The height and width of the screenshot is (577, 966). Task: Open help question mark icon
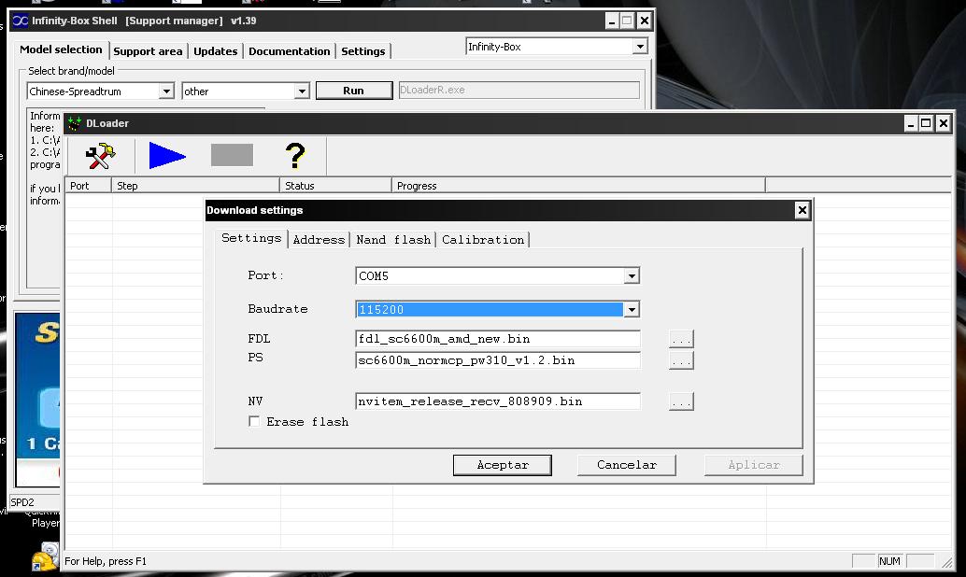click(295, 155)
